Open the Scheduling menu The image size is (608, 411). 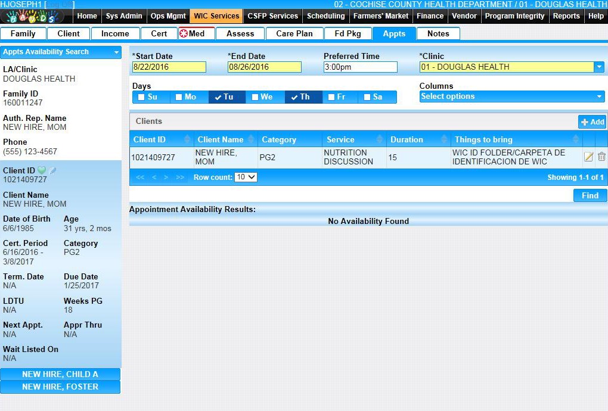coord(325,16)
